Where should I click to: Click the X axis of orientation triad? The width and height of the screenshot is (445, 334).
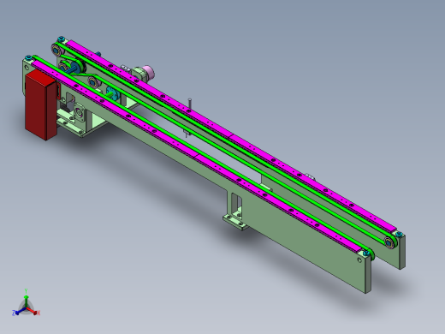pos(33,312)
